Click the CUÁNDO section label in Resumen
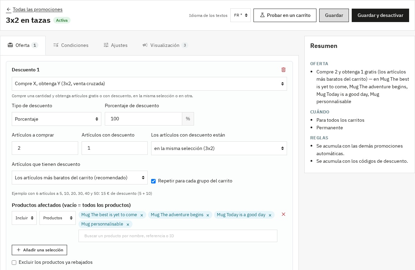415x270 pixels. 320,112
